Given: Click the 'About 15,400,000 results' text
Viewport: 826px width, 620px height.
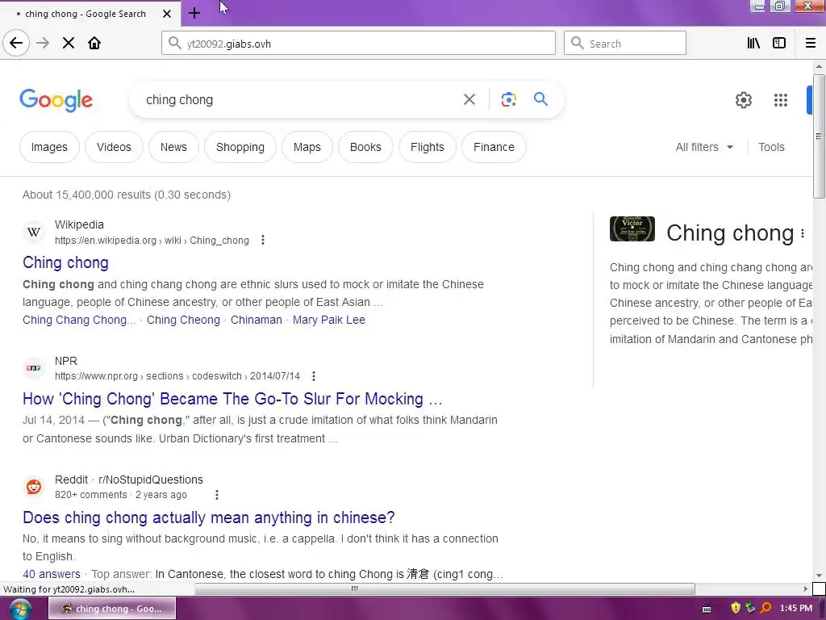Looking at the screenshot, I should pos(127,195).
